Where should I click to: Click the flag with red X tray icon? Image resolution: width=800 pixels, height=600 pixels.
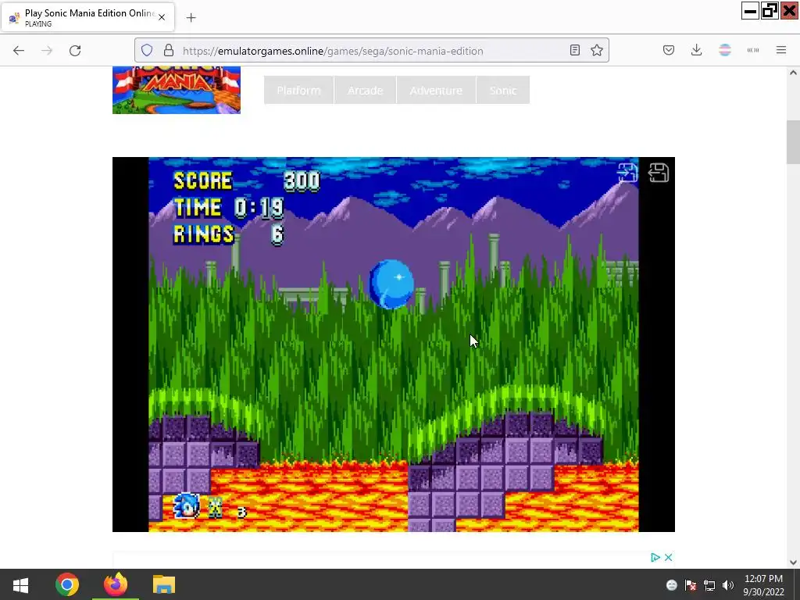[x=691, y=585]
